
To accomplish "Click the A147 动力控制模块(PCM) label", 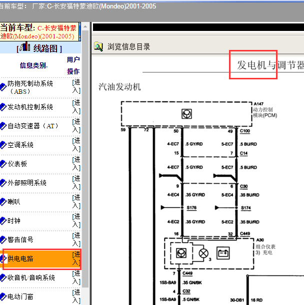I will [x=265, y=110].
